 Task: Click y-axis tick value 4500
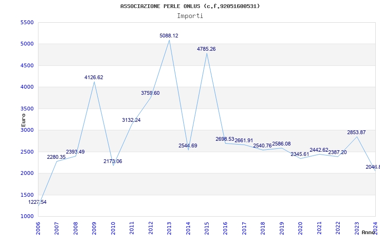(27, 65)
